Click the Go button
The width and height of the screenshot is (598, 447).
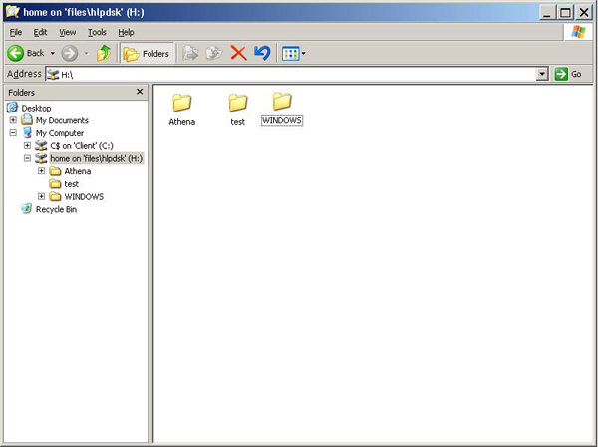[x=568, y=74]
